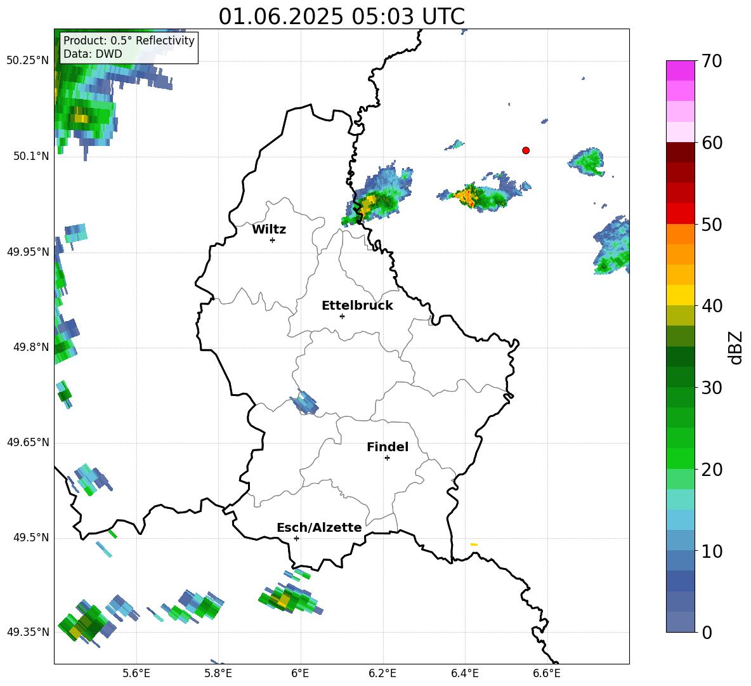Click the magenta band at the colorbar top

point(680,70)
